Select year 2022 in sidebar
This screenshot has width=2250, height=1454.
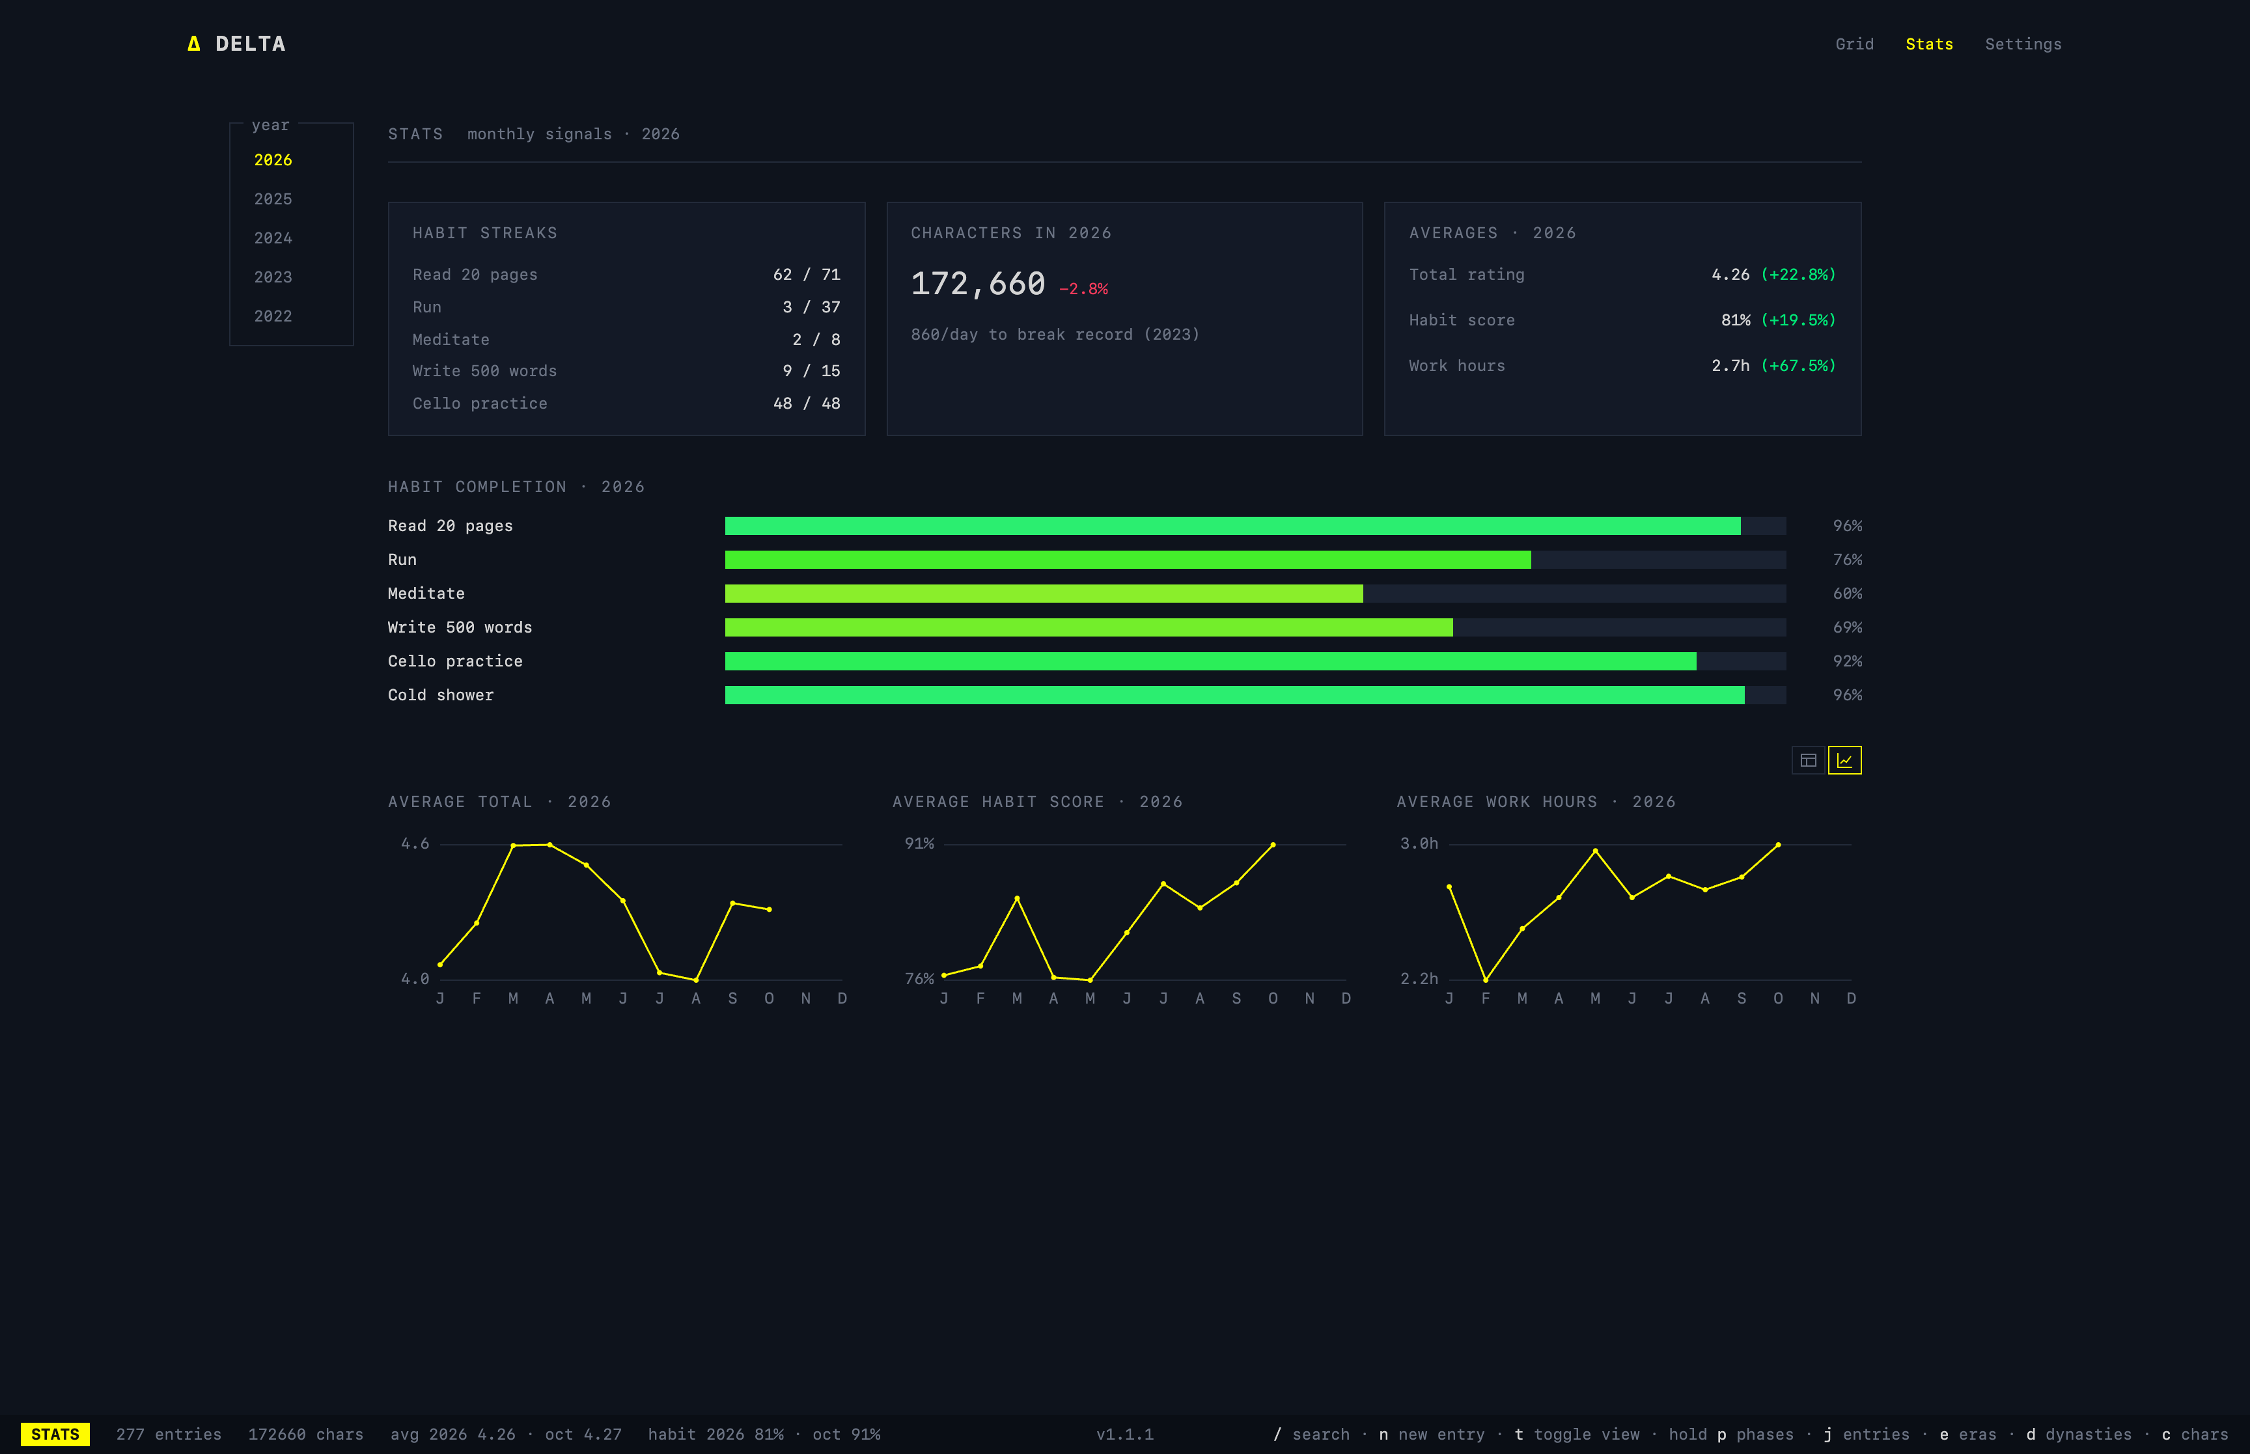273,316
